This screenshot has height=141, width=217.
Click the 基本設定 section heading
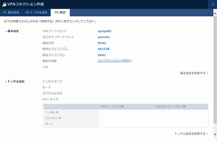pyautogui.click(x=13, y=31)
